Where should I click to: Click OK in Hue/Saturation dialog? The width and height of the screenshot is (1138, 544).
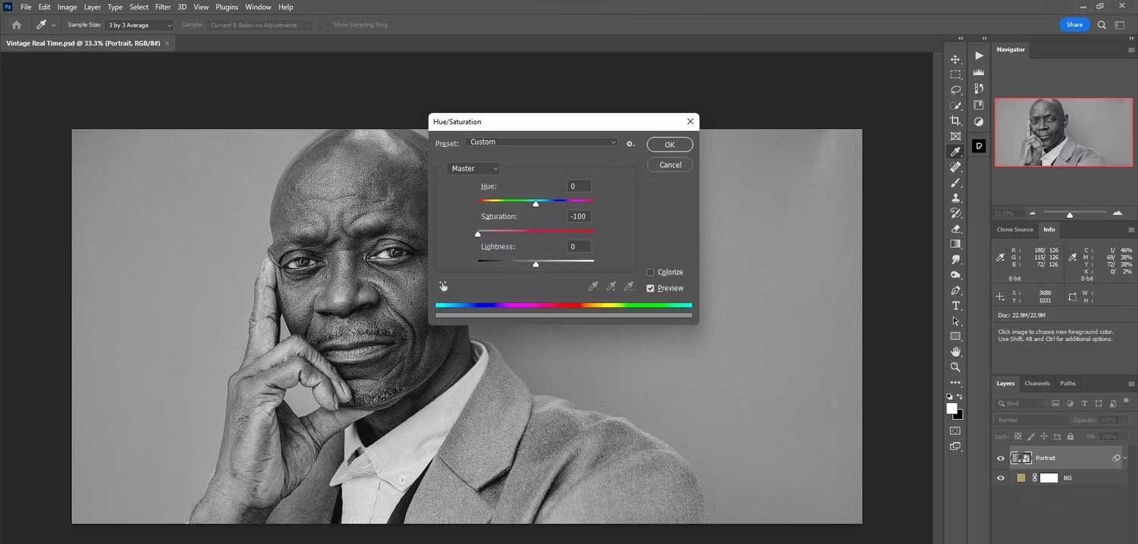pyautogui.click(x=669, y=145)
